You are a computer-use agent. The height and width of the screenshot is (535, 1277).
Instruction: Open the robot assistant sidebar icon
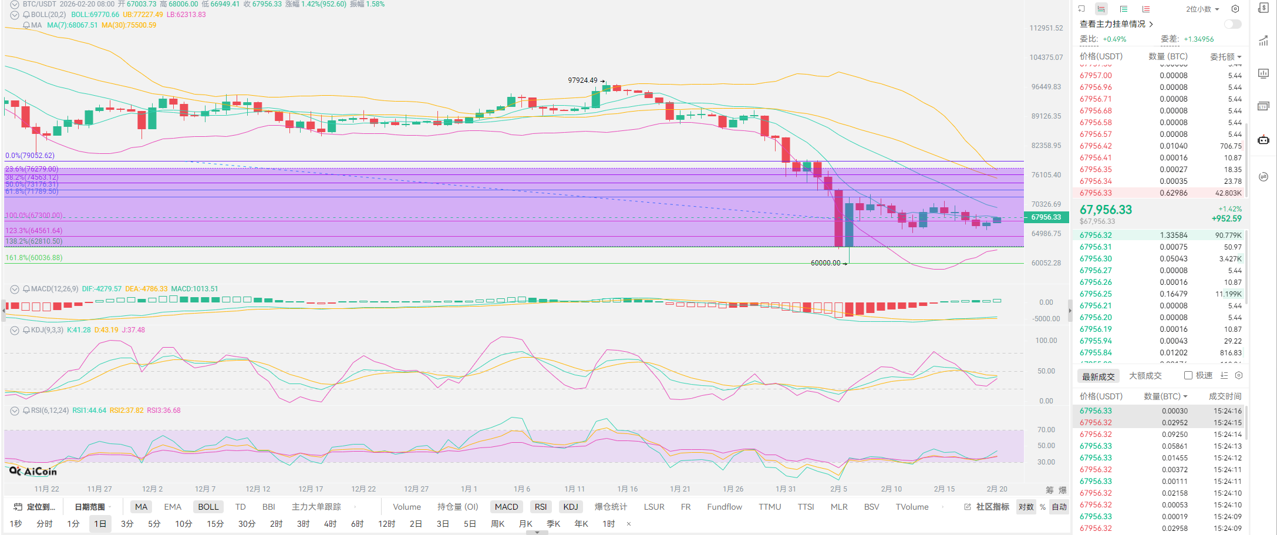point(1263,140)
